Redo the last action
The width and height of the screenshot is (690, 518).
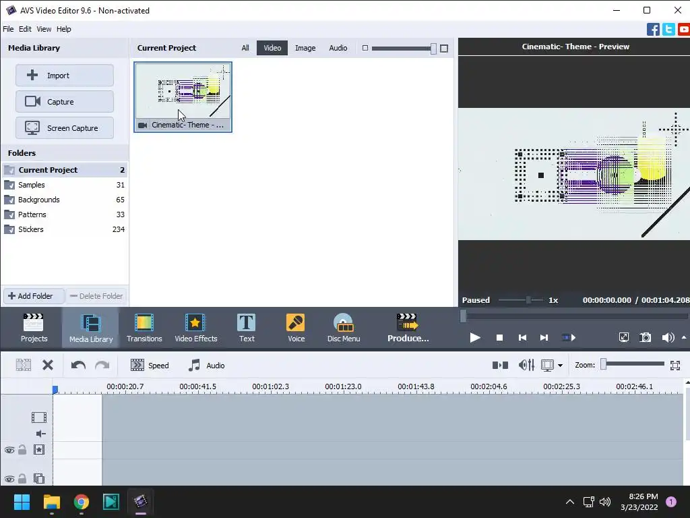coord(102,365)
